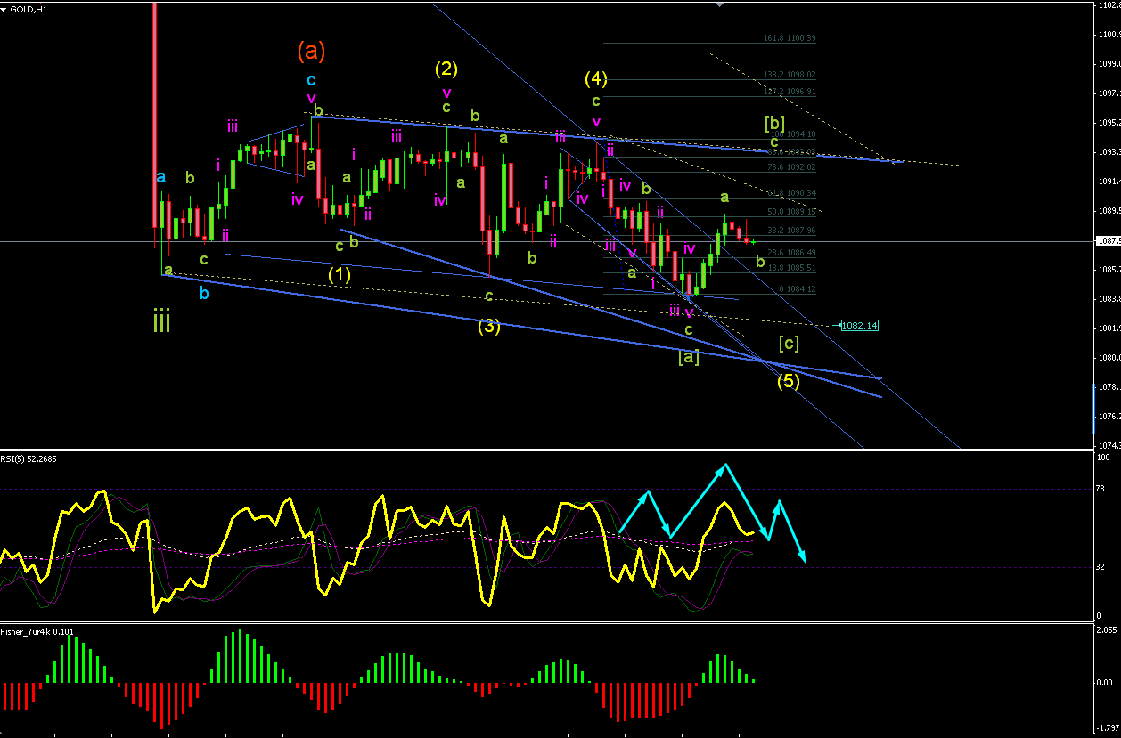This screenshot has width=1121, height=738.
Task: Click the Fisher scale value -1.797
Action: [x=1108, y=728]
